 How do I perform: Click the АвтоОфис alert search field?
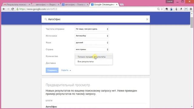click(x=96, y=19)
